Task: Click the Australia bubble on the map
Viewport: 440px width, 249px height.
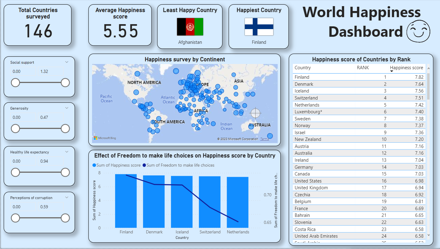Action: point(251,126)
